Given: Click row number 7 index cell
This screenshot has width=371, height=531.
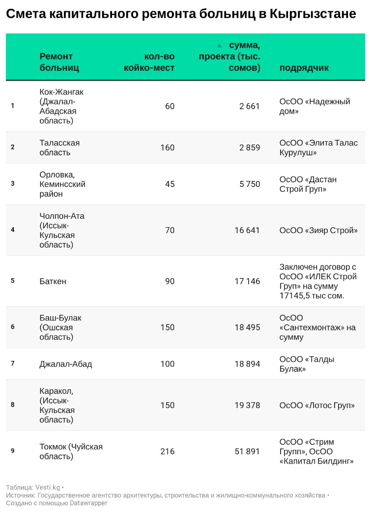Looking at the screenshot, I should (x=13, y=364).
